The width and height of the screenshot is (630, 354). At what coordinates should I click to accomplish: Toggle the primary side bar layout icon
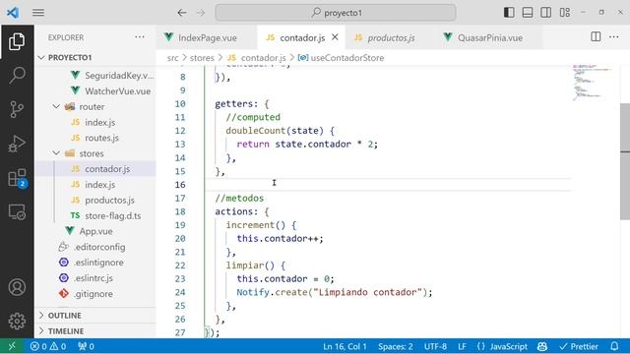coord(509,13)
